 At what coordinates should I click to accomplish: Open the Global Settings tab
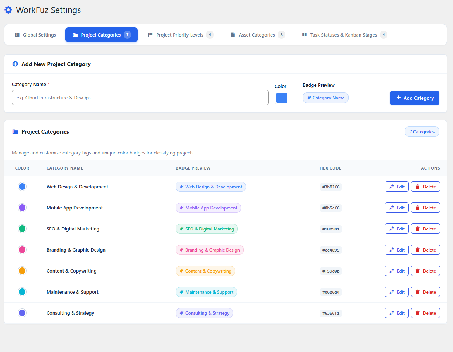point(35,35)
